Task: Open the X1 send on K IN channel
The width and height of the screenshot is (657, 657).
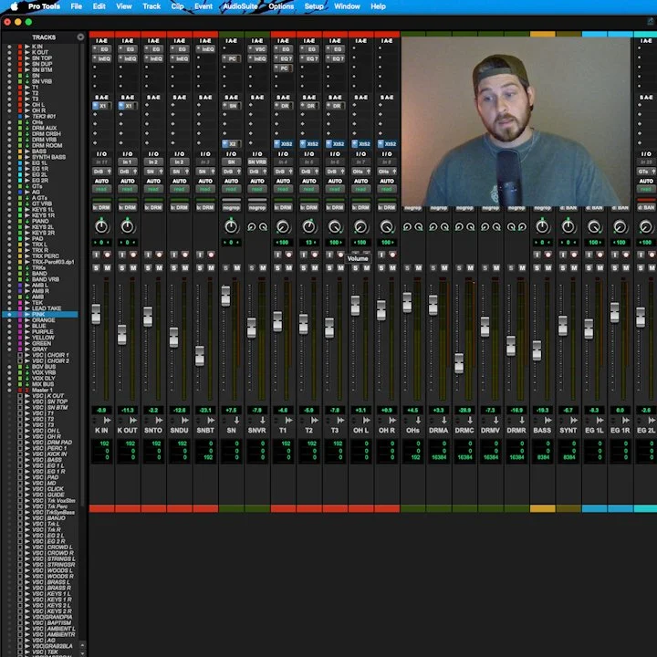Action: (x=102, y=106)
